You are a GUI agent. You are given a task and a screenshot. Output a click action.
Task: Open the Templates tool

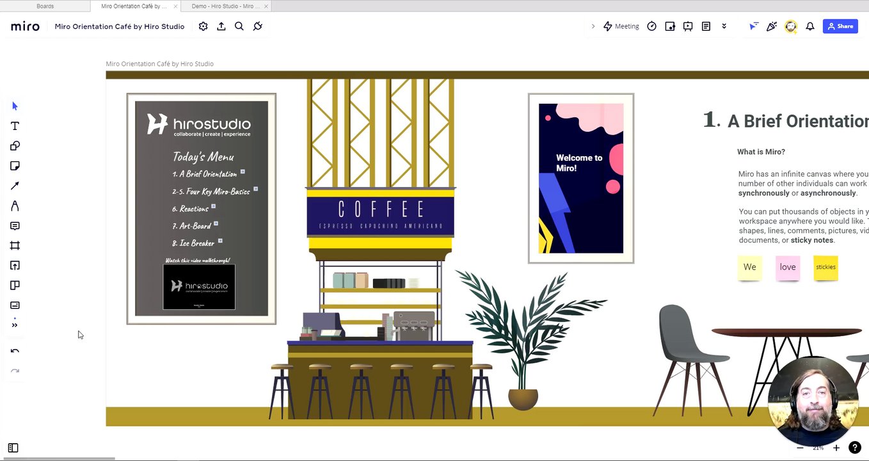coord(15,285)
